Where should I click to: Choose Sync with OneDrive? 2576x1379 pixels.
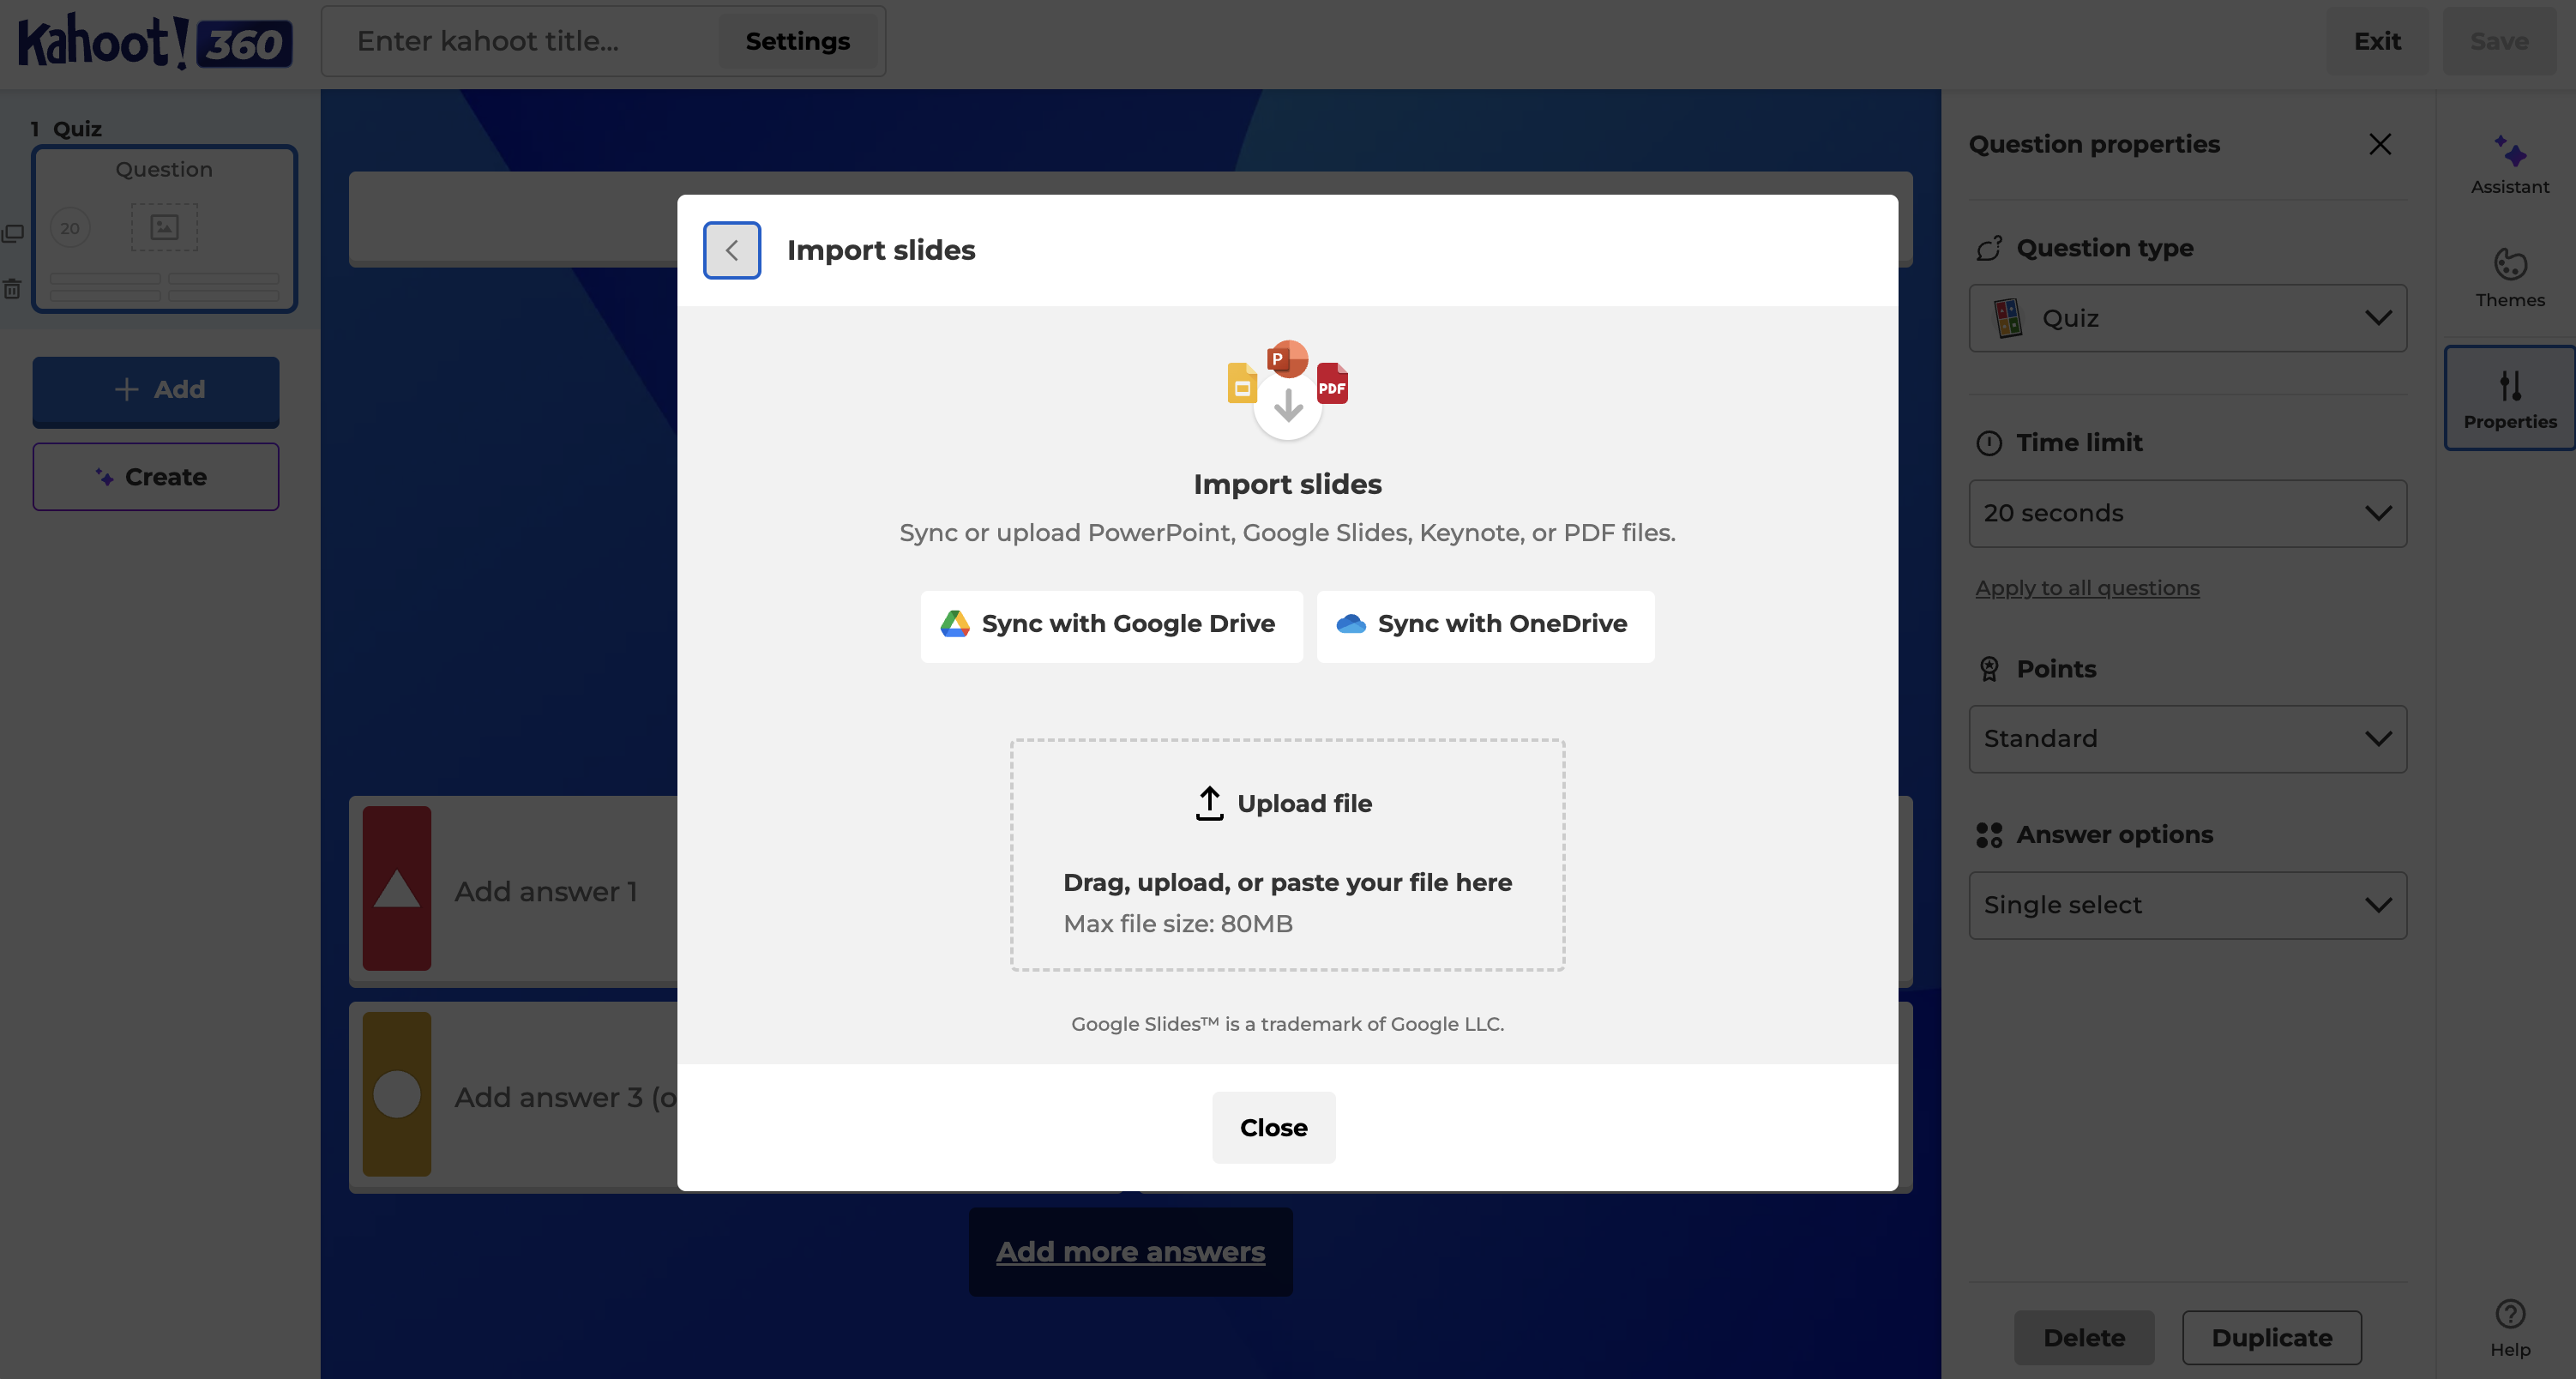[x=1485, y=626]
